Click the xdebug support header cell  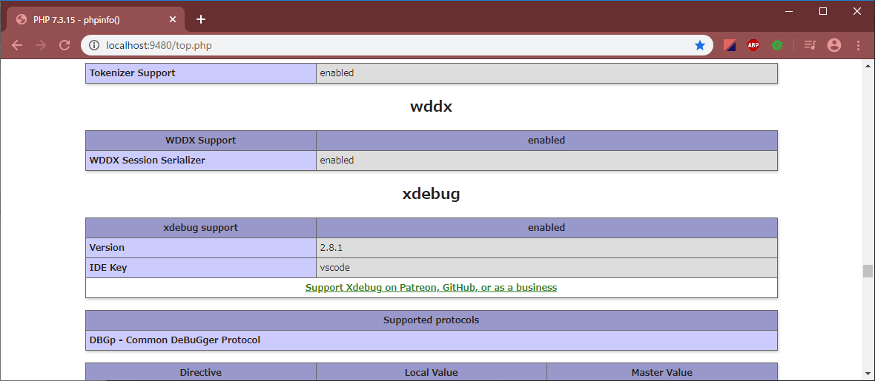201,227
